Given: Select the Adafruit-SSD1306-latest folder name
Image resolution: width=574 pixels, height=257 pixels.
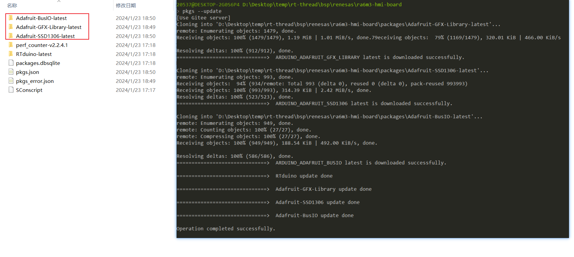Looking at the screenshot, I should 45,36.
